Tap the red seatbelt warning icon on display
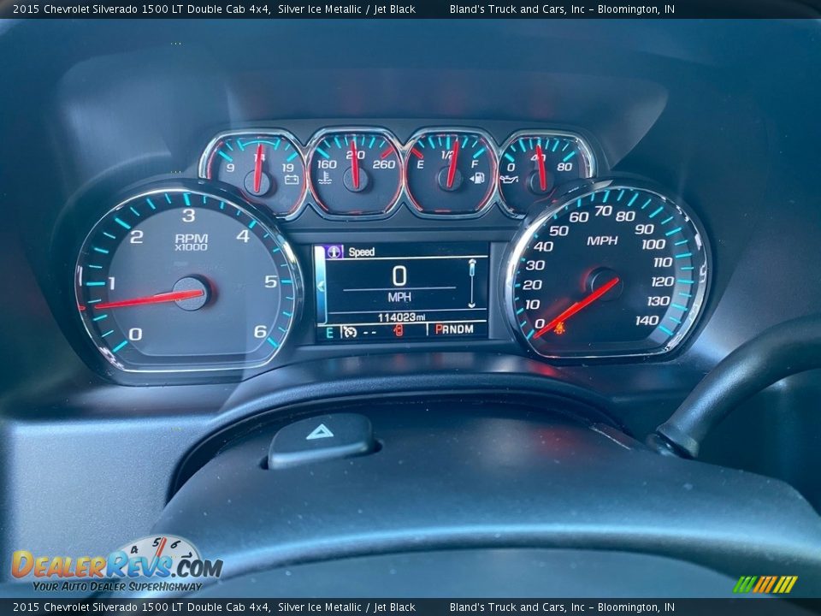 (x=398, y=330)
